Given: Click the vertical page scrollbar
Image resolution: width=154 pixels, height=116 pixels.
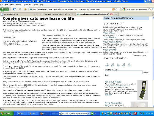Looking at the screenshot, I should [153, 62].
